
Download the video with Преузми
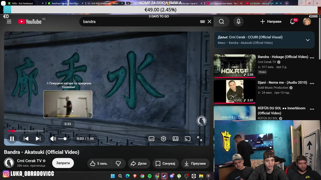coord(195,163)
